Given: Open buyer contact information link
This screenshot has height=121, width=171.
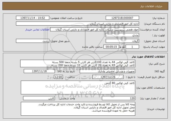Looking at the screenshot, I should (x=37, y=30).
